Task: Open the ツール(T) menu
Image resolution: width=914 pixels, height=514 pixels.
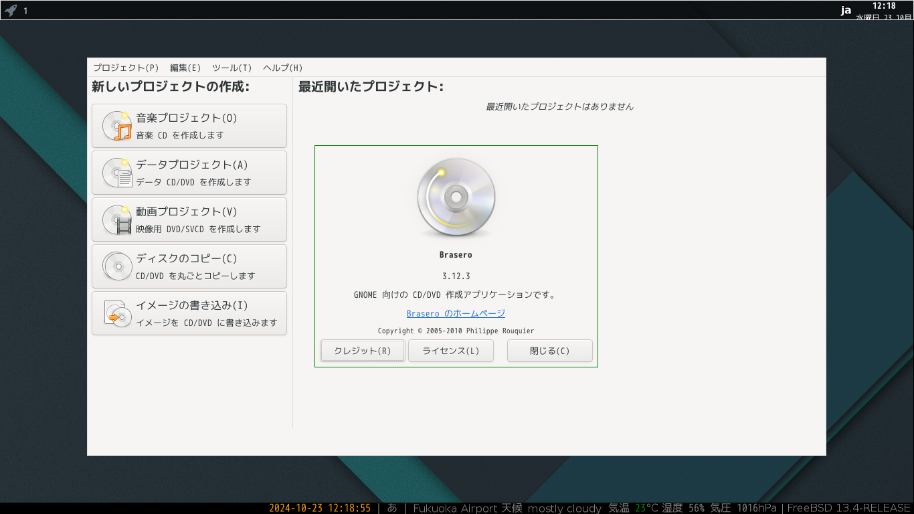Action: point(232,68)
